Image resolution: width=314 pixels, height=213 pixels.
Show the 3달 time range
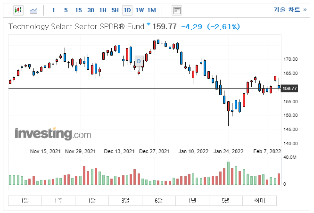(x=125, y=201)
